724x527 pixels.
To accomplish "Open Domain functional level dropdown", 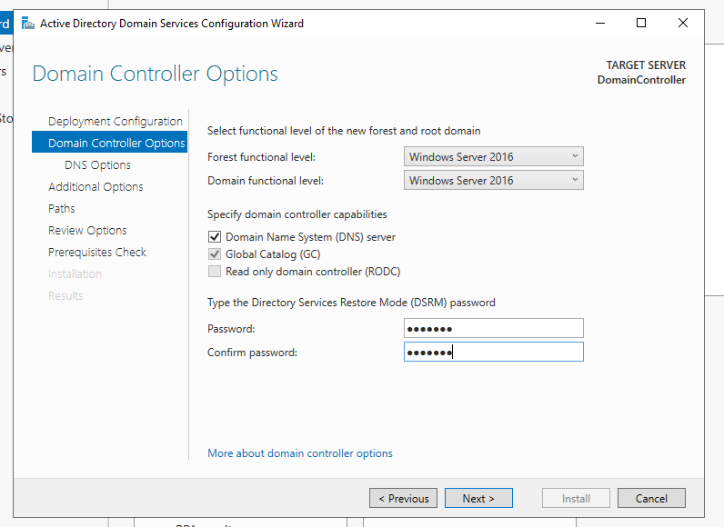I will [x=493, y=181].
